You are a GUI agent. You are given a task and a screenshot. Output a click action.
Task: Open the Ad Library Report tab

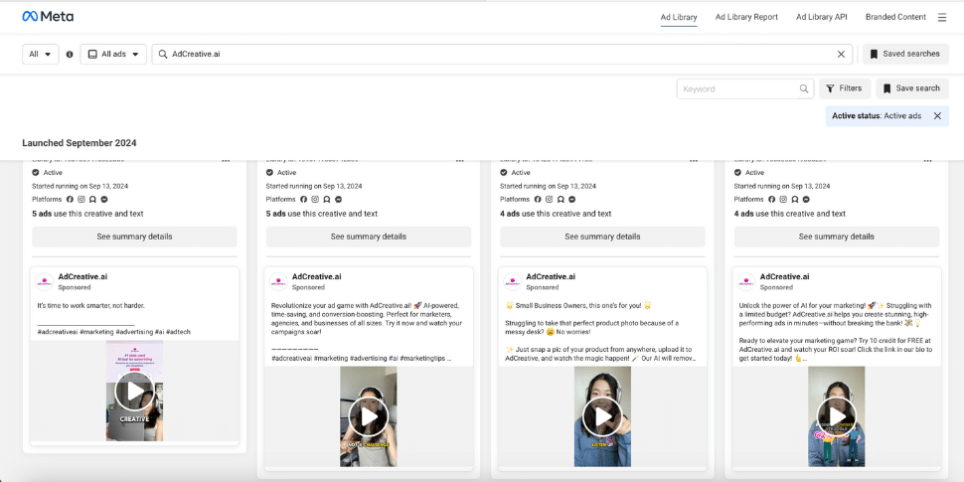pyautogui.click(x=746, y=17)
